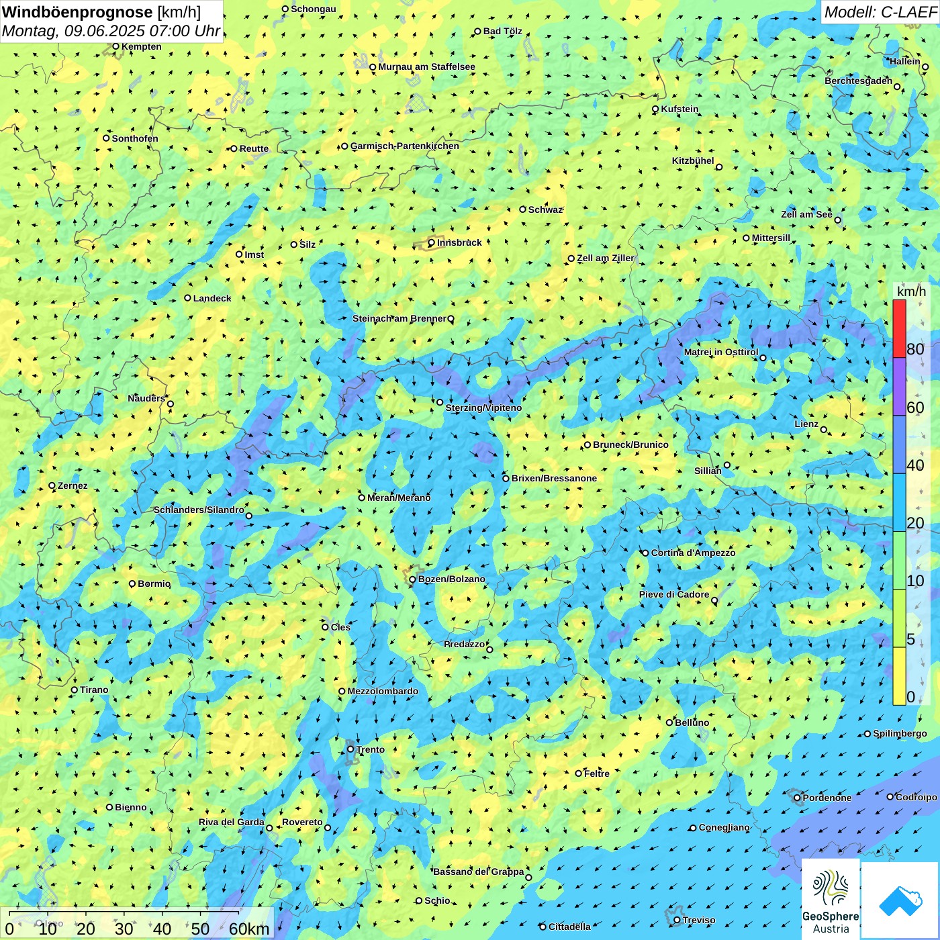Viewport: 940px width, 940px height.
Task: Click the Rovereto label
Action: pos(302,822)
